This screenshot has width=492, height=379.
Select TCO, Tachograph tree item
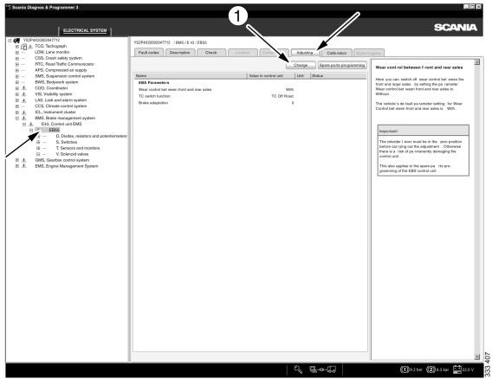(x=50, y=46)
